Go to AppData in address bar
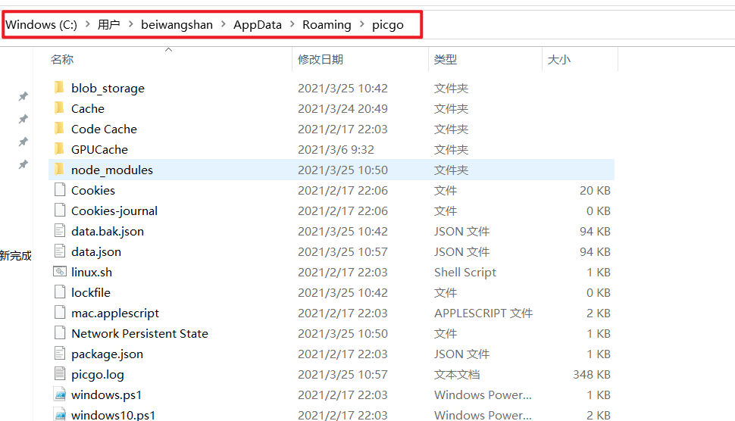 point(258,24)
